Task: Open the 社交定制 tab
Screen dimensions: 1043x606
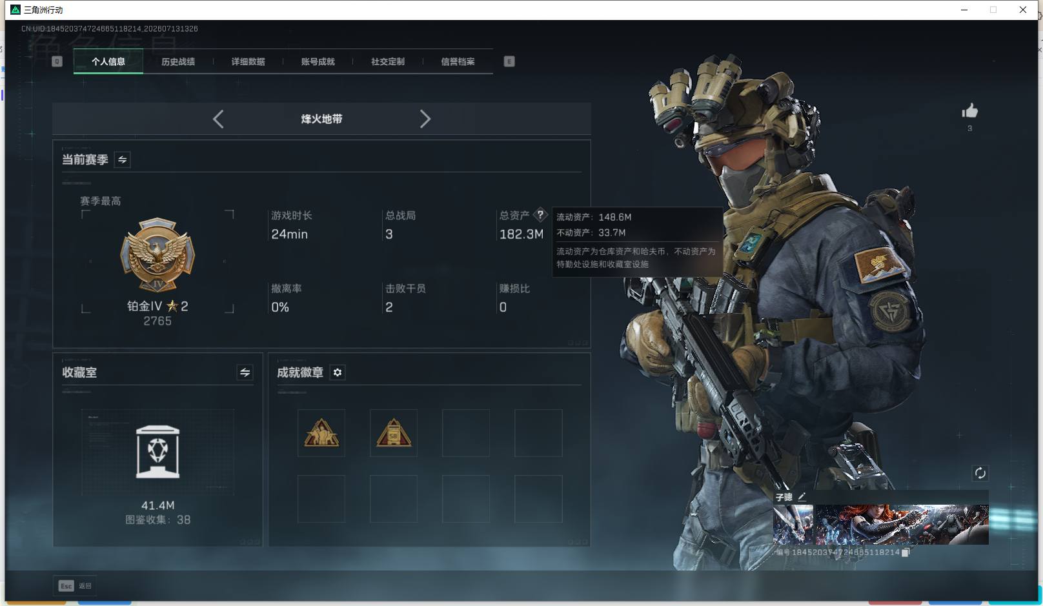Action: point(388,61)
